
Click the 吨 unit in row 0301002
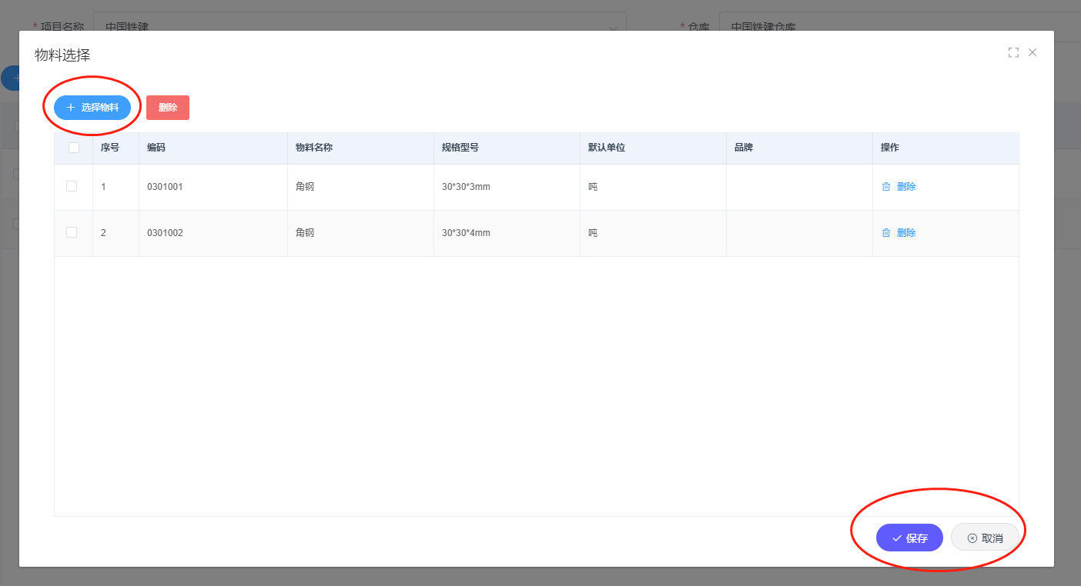click(593, 233)
